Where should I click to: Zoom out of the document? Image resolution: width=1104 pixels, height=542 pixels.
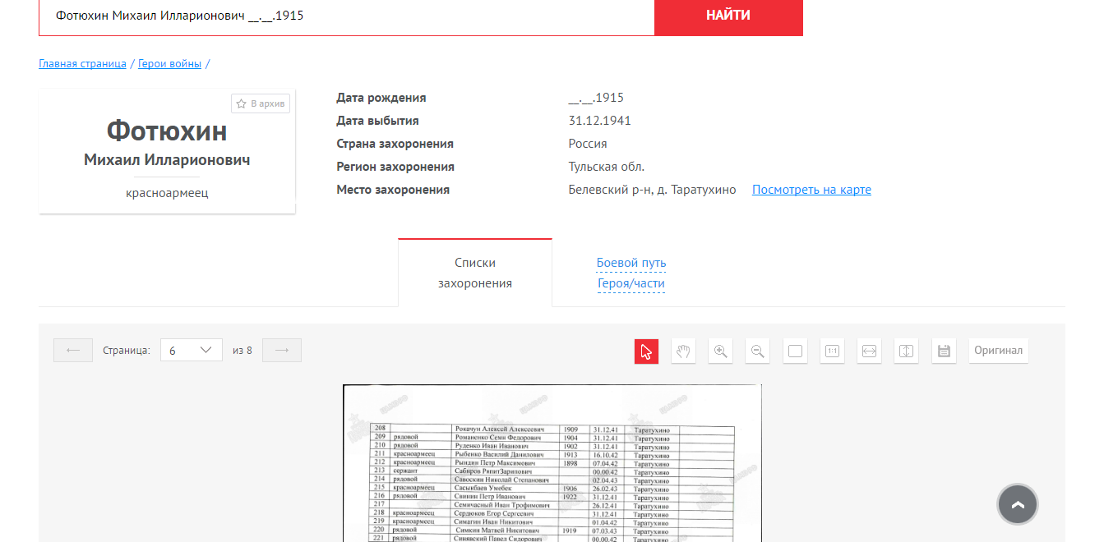point(757,351)
